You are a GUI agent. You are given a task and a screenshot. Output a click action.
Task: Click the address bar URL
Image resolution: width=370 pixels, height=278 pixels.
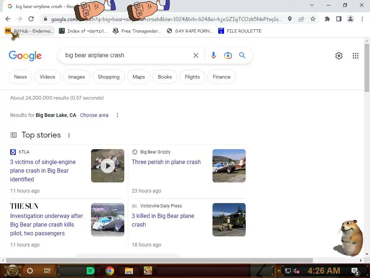click(x=166, y=19)
